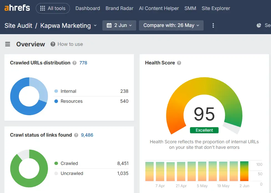Open the Compare with: 26 May dropdown

(171, 26)
